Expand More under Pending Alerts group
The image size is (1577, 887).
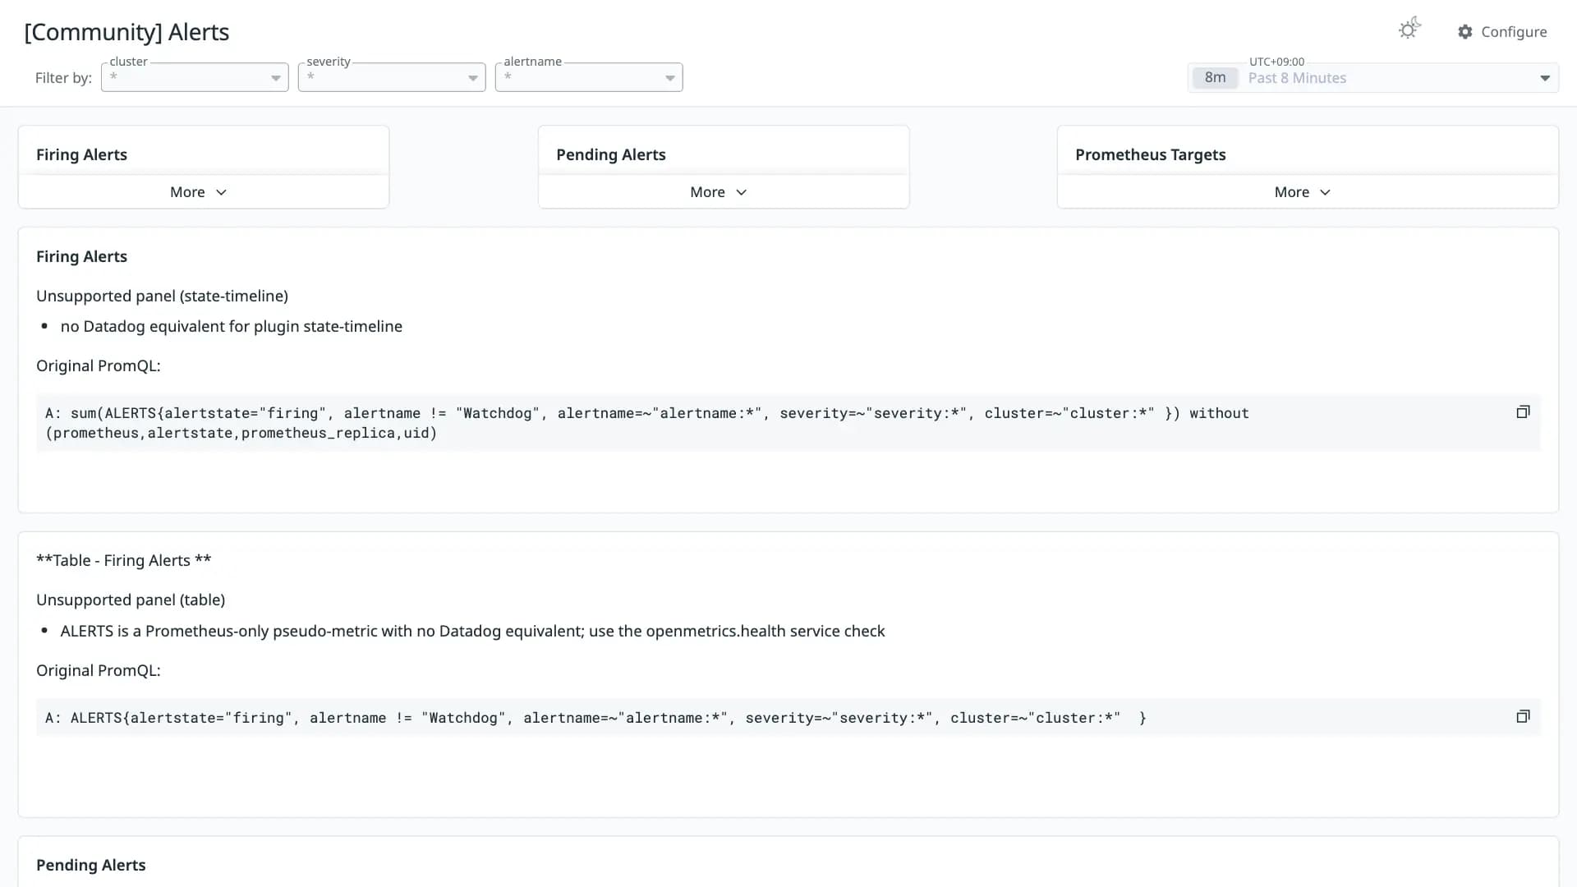click(719, 192)
